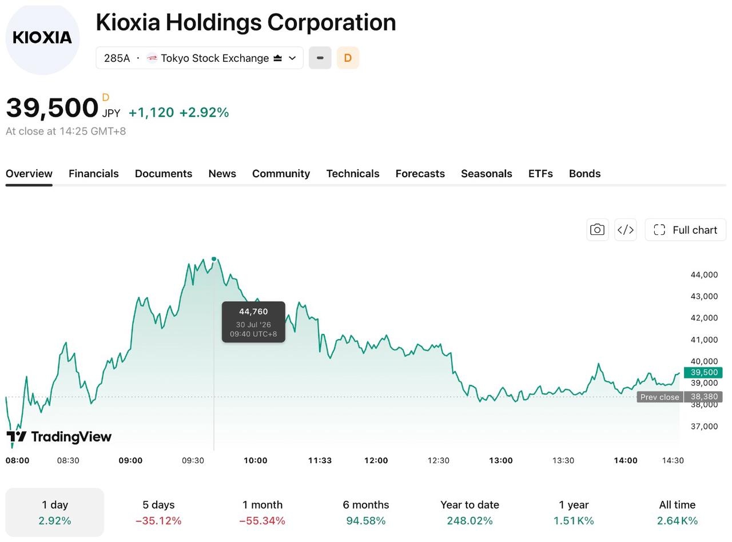
Task: Take a chart snapshot with camera icon
Action: (597, 230)
